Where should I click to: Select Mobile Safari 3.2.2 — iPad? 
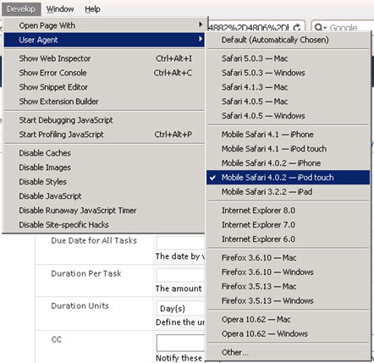pos(288,192)
